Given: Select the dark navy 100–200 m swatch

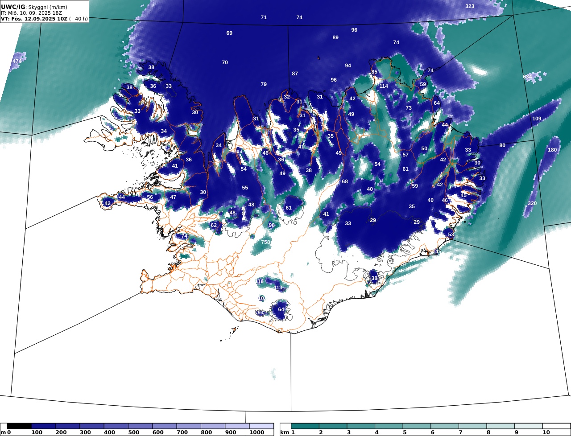Looking at the screenshot, I should 43,426.
